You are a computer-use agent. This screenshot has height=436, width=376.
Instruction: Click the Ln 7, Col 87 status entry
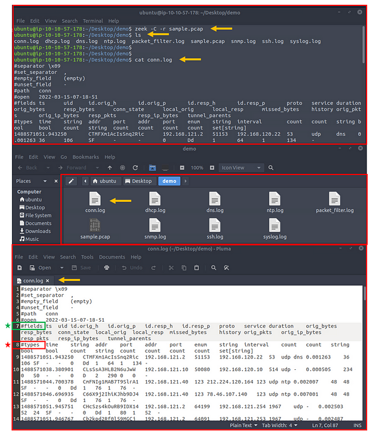coord(325,425)
